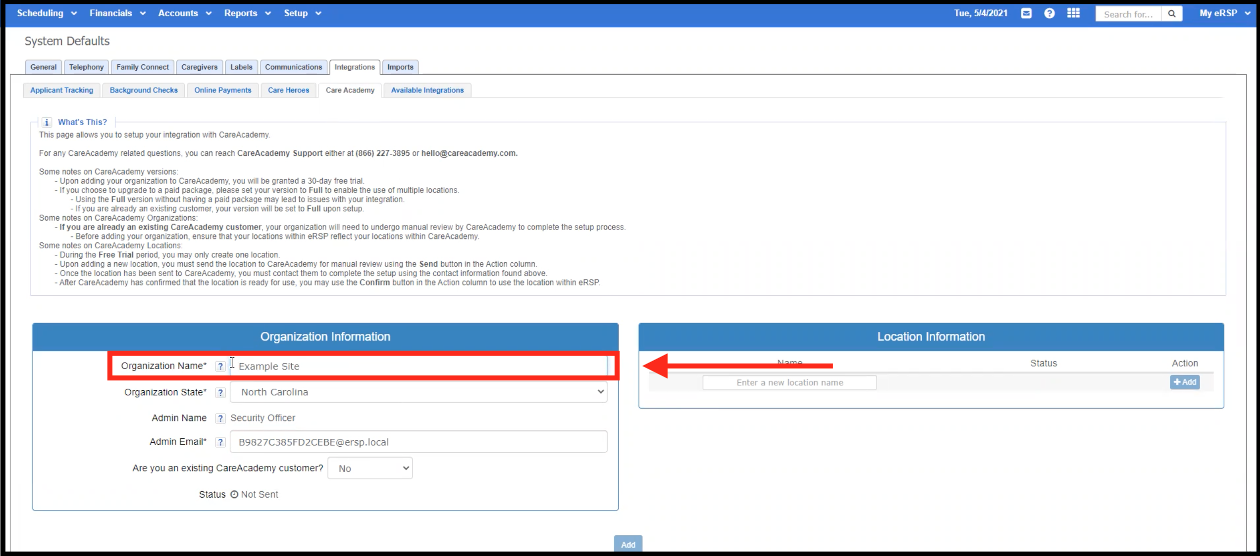Click in the Organization Name field

(419, 366)
